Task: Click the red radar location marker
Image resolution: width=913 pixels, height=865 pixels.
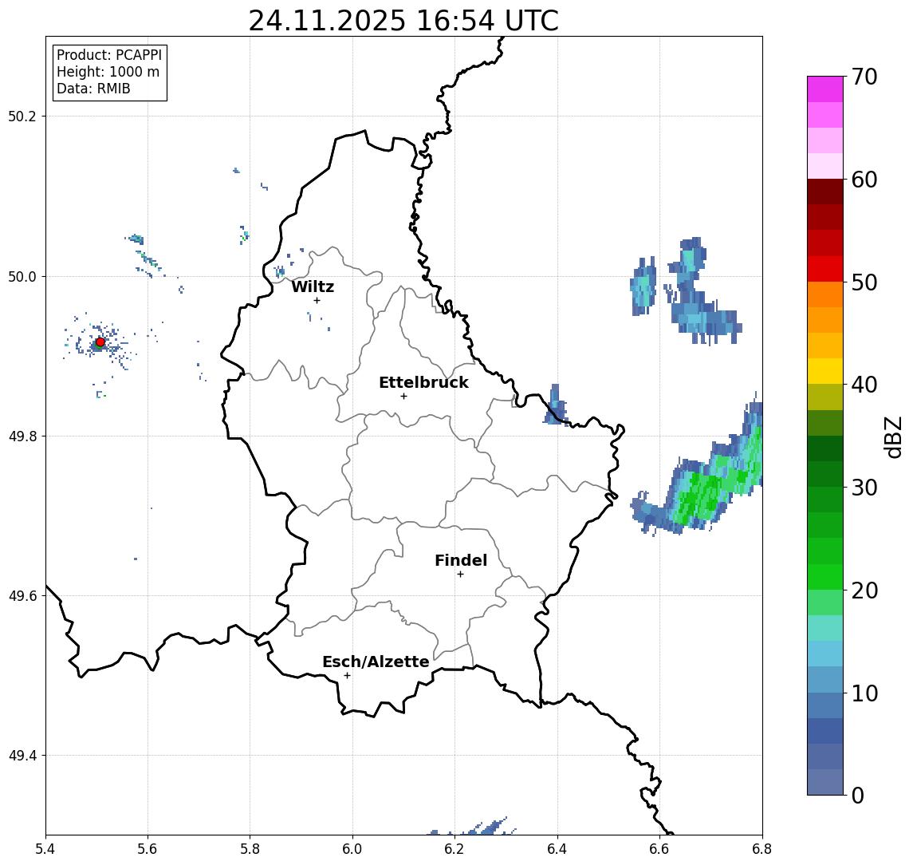Action: click(100, 342)
